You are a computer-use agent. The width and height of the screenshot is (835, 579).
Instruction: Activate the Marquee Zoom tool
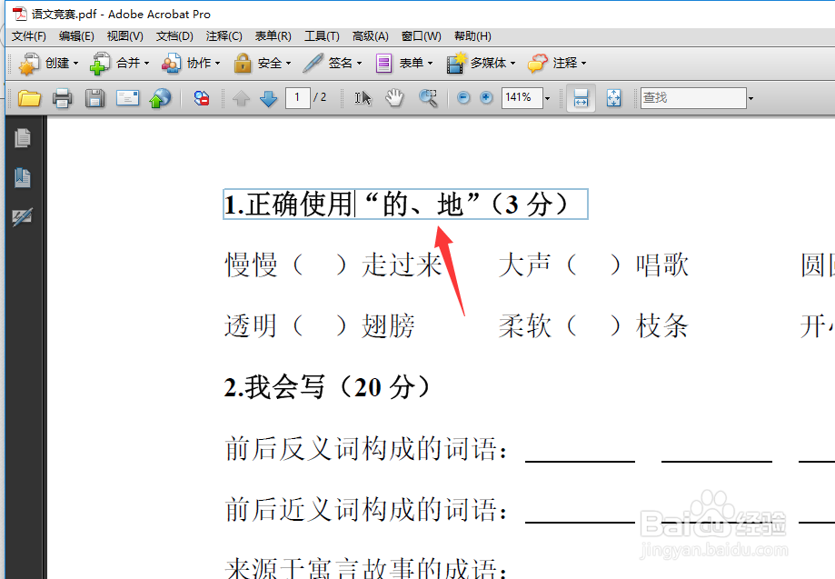427,96
